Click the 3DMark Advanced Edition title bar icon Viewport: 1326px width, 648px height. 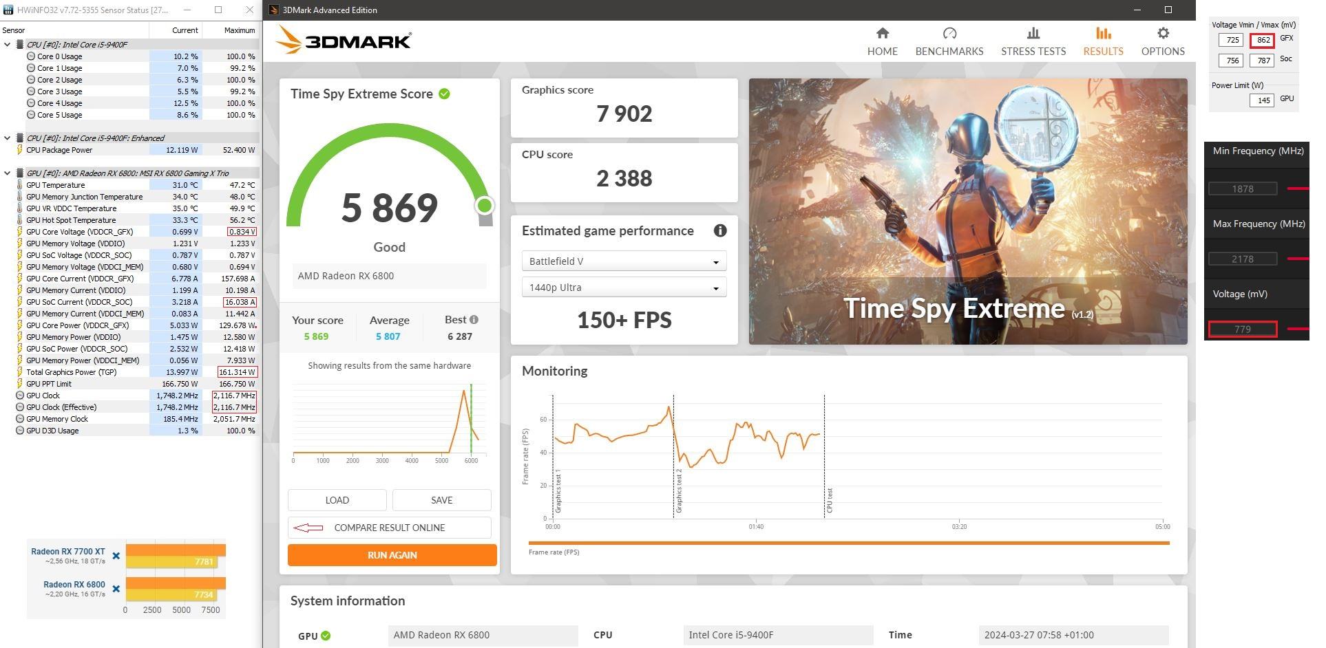click(273, 10)
